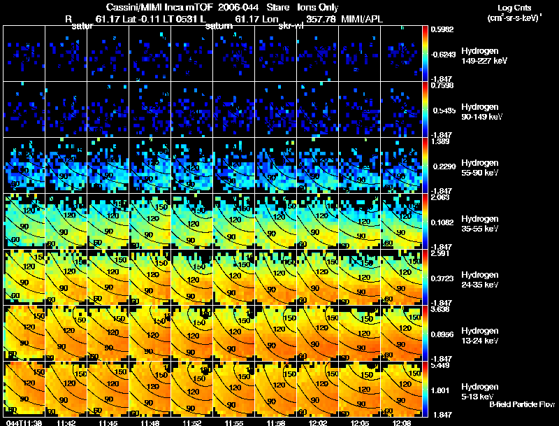Open the first 5-13 keV image panel
This screenshot has width=559, height=426.
point(24,389)
